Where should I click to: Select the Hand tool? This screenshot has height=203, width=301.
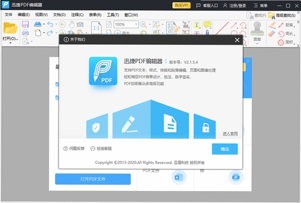pos(72,25)
